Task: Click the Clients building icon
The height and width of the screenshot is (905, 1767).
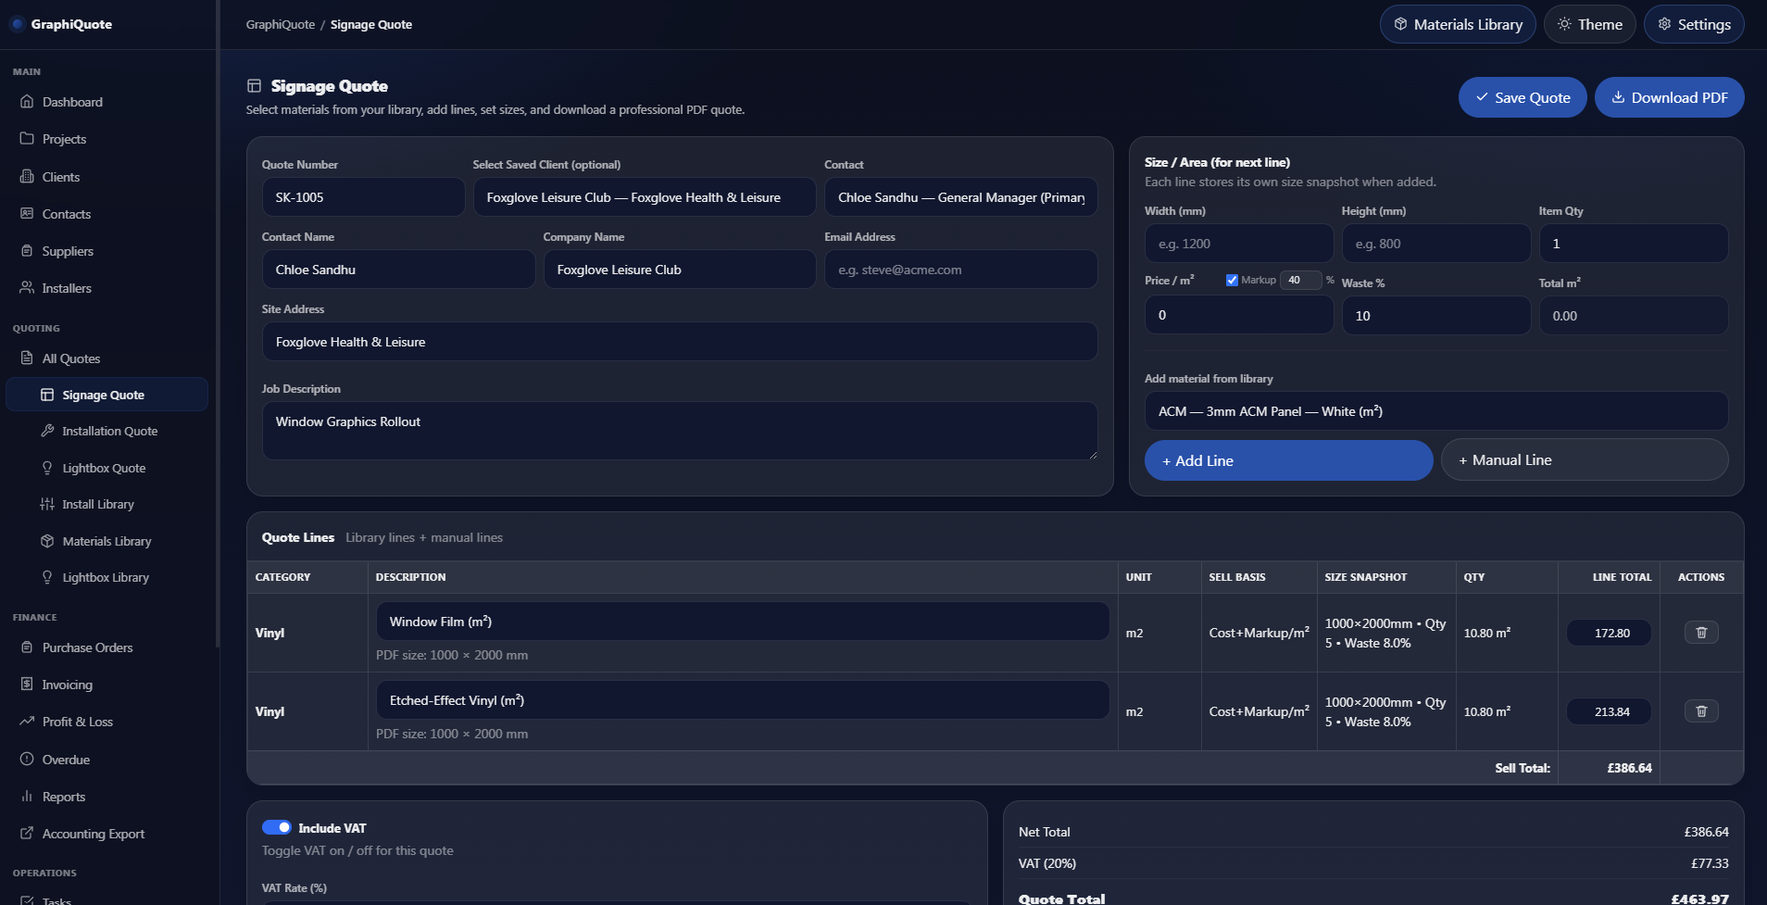Action: click(27, 177)
